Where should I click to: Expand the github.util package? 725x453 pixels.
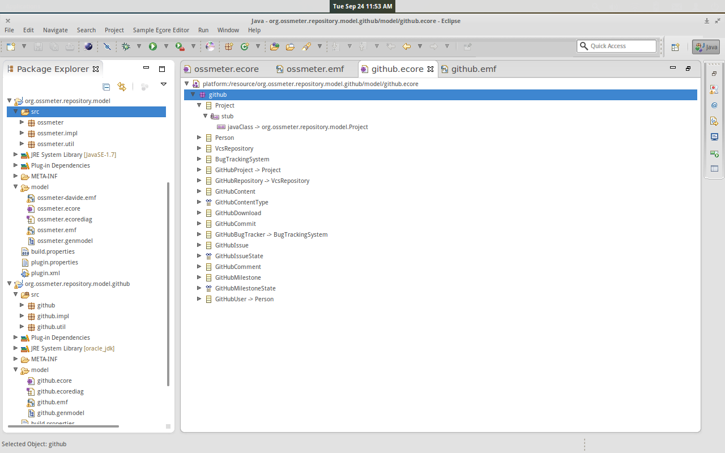22,327
